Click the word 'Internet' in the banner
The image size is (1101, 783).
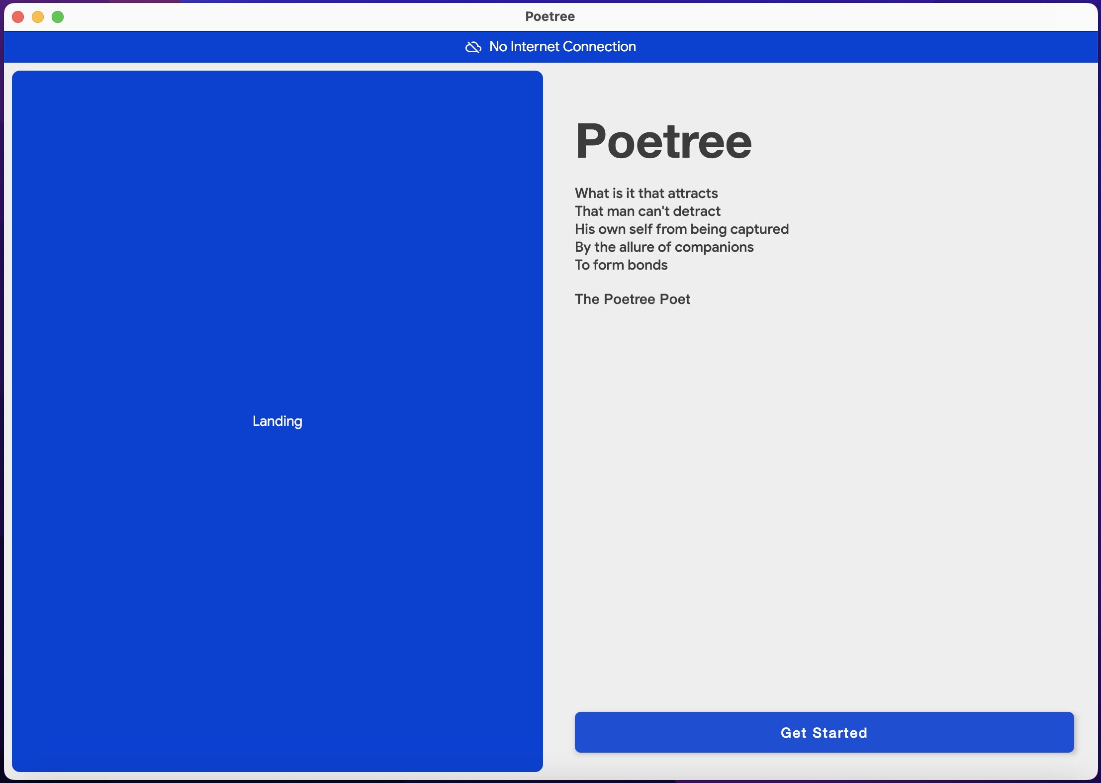coord(535,47)
